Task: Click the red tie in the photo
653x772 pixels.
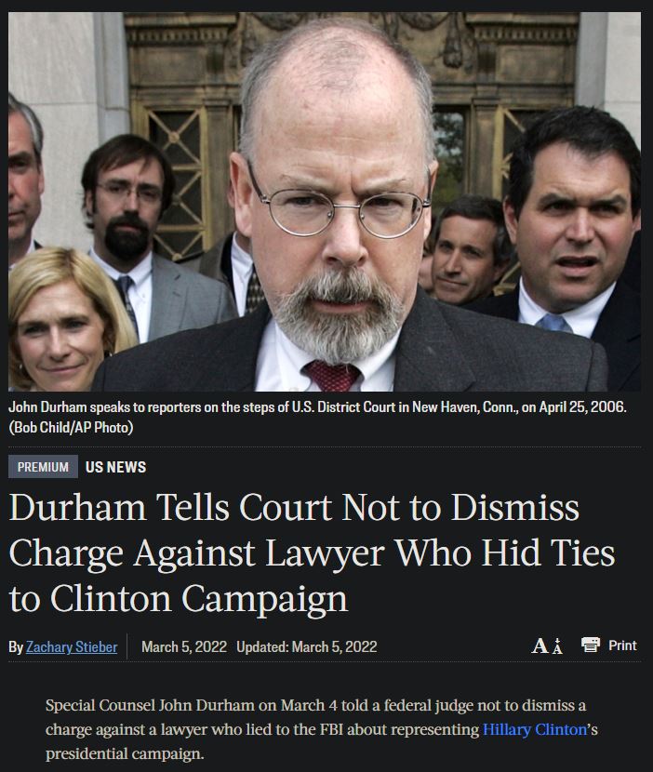Action: [332, 375]
